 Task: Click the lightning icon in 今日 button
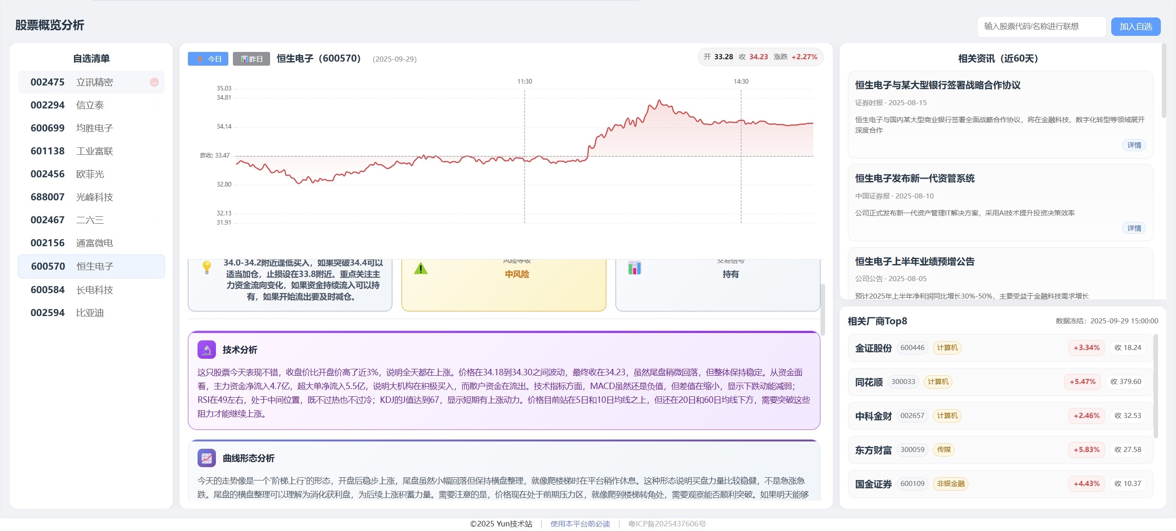[200, 59]
